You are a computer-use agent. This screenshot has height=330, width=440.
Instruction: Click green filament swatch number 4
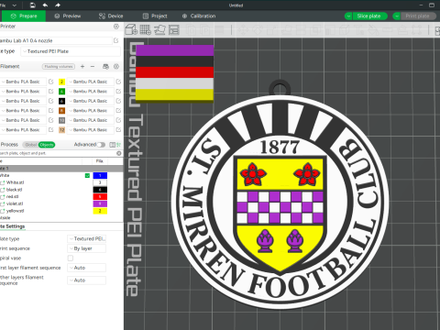click(61, 92)
